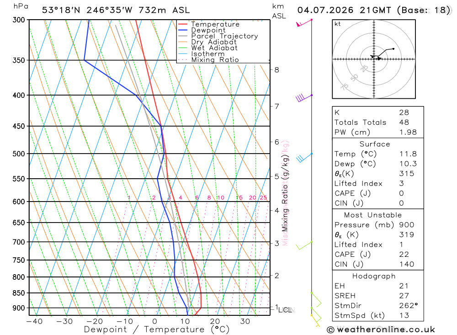Click the 600 hPa pressure label
457x335 pixels.
coord(19,202)
